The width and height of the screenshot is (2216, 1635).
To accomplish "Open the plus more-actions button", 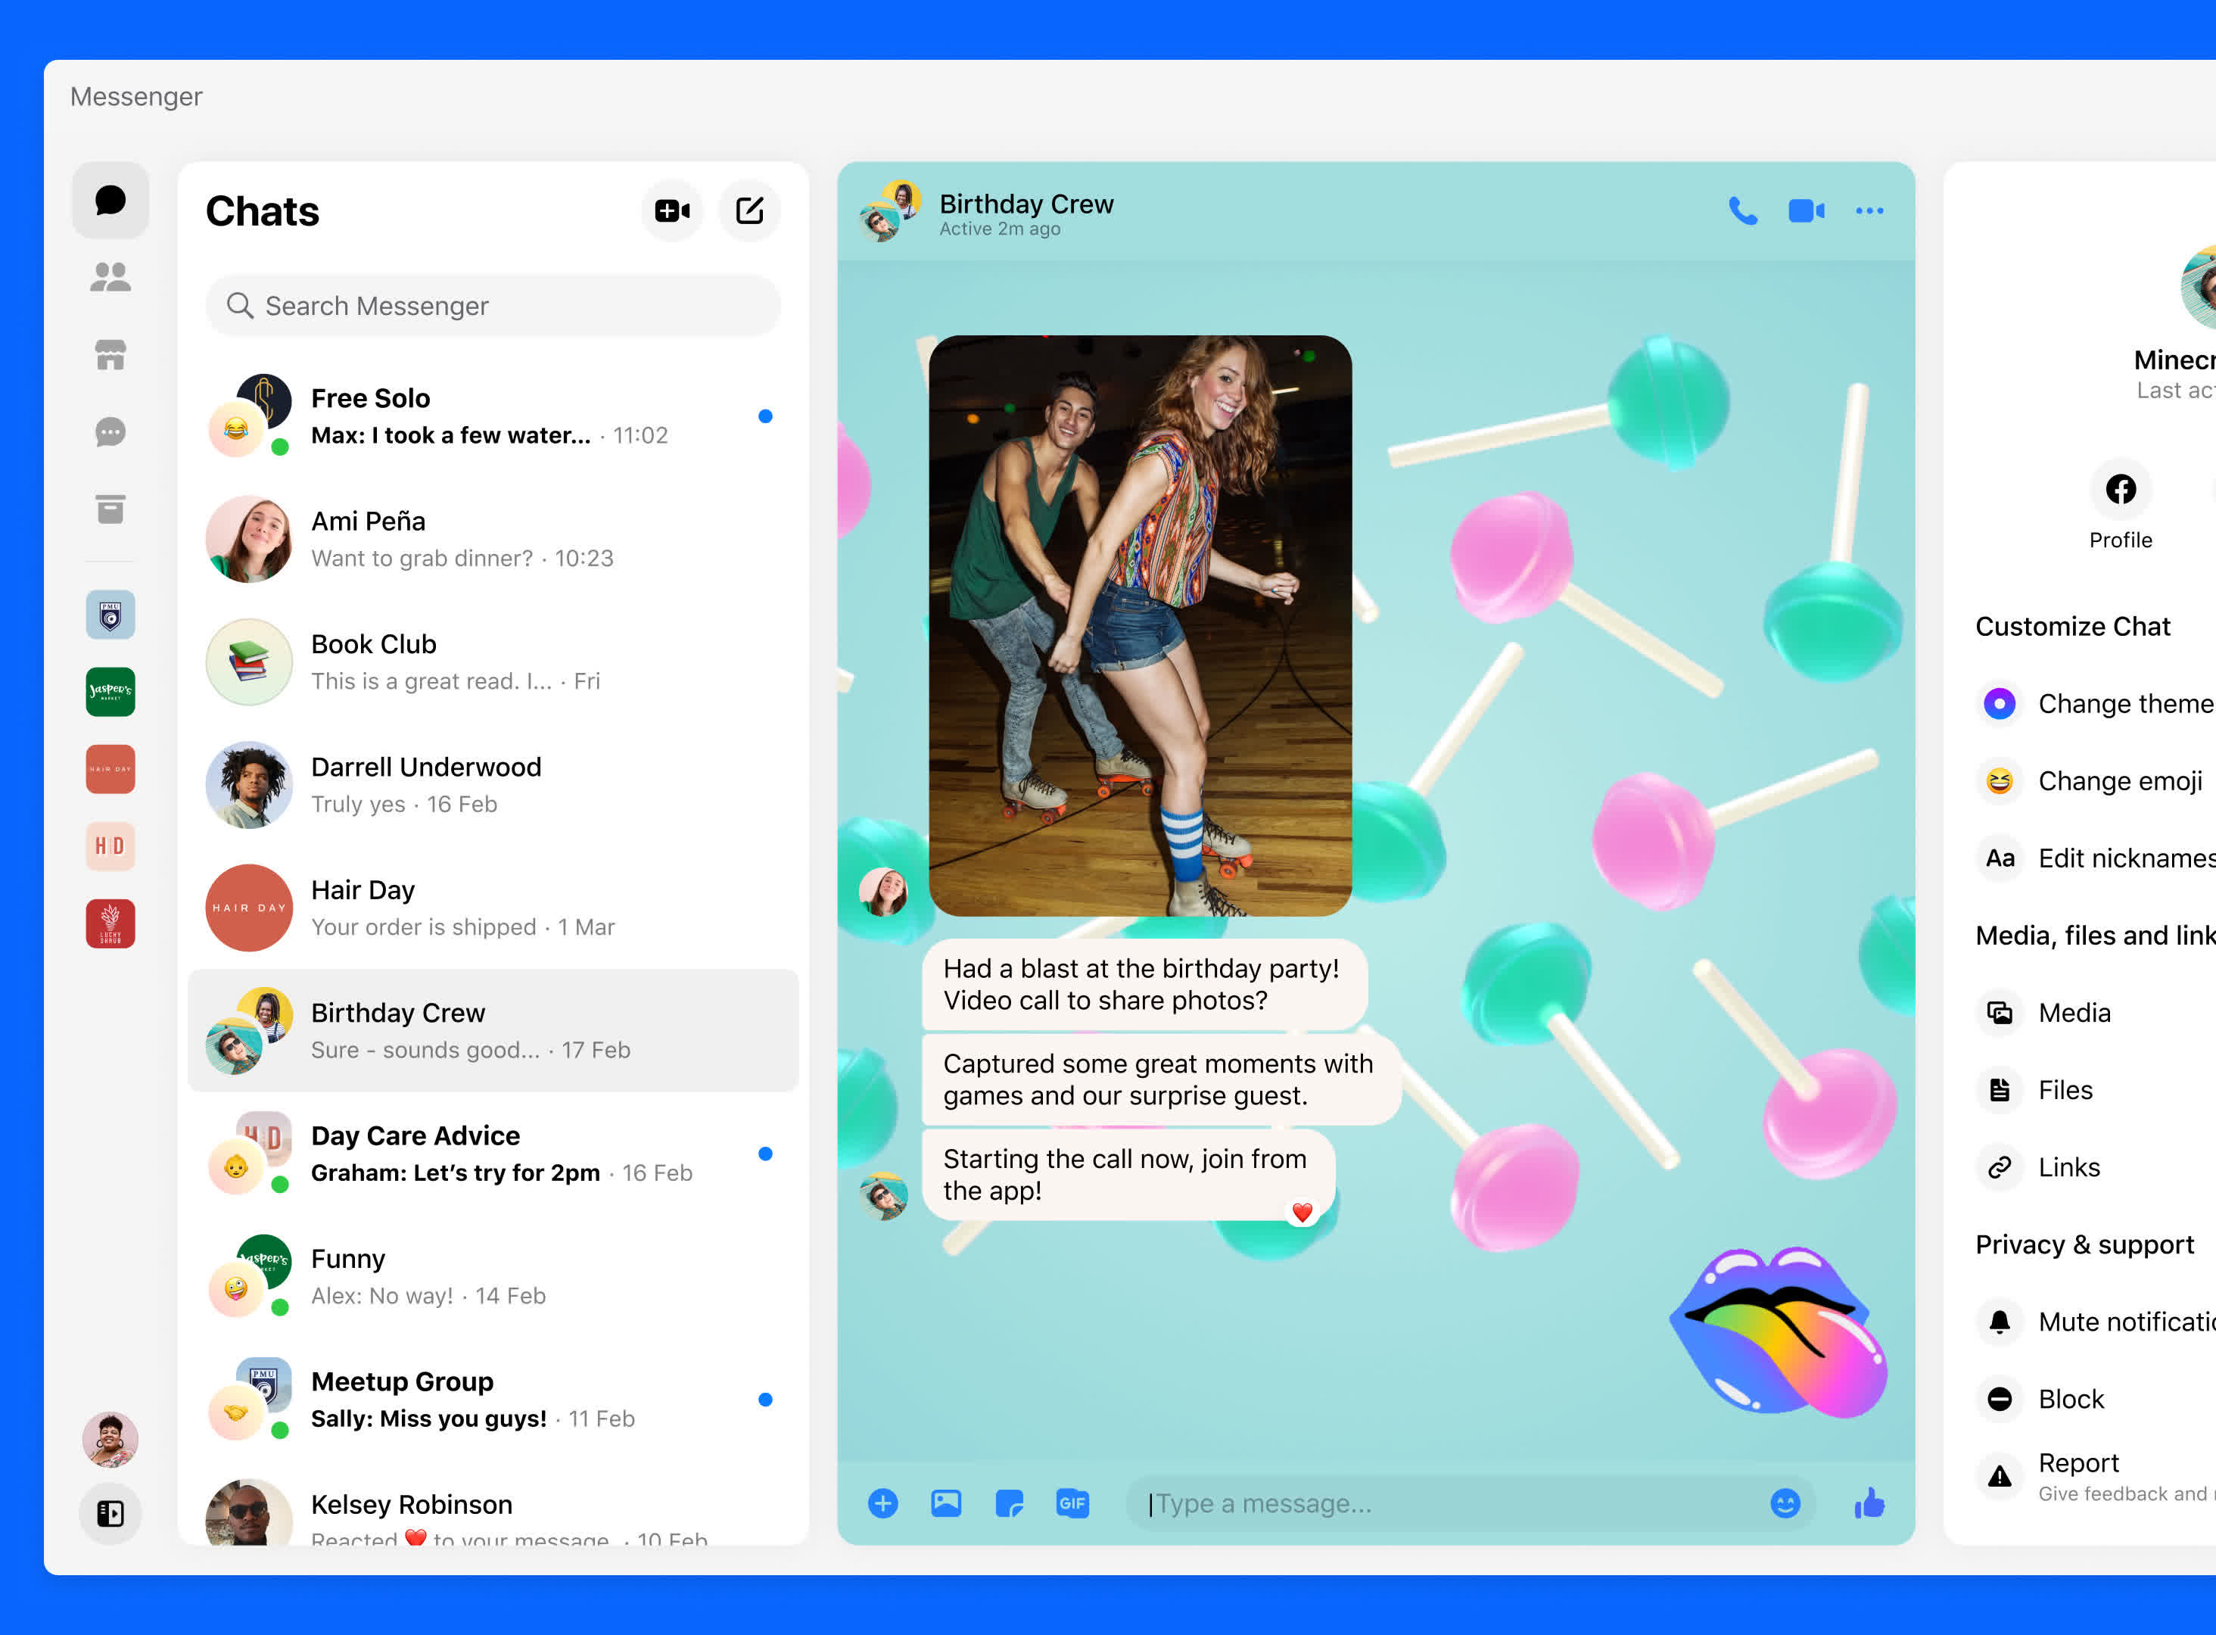I will point(883,1503).
